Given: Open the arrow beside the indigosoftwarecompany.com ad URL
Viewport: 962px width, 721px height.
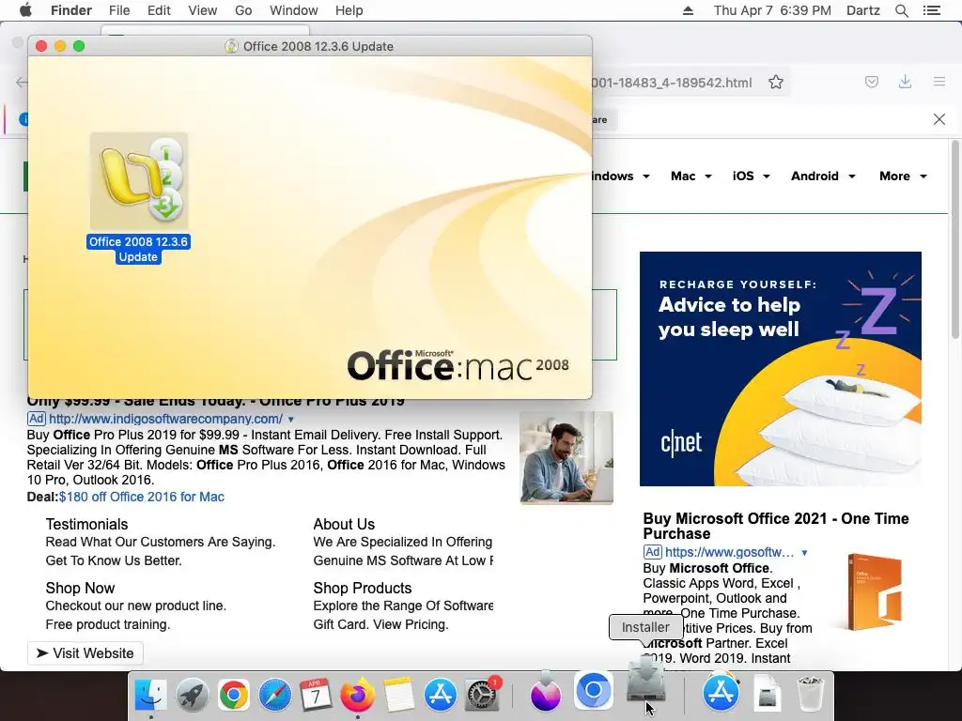Looking at the screenshot, I should pos(291,420).
